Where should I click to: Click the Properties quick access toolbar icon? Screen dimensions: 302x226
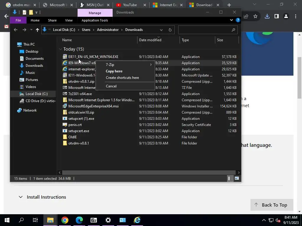tap(24, 12)
